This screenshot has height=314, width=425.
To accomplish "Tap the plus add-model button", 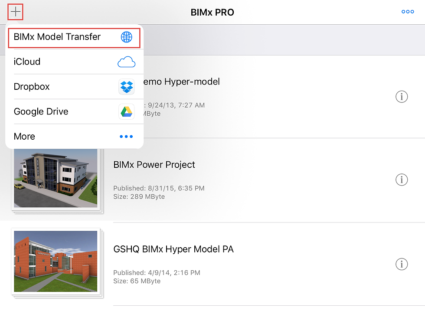I will pos(16,12).
